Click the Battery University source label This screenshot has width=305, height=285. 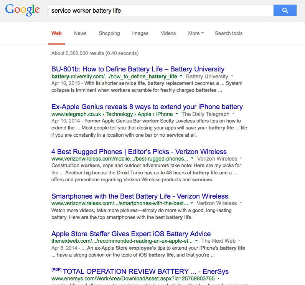click(x=207, y=76)
